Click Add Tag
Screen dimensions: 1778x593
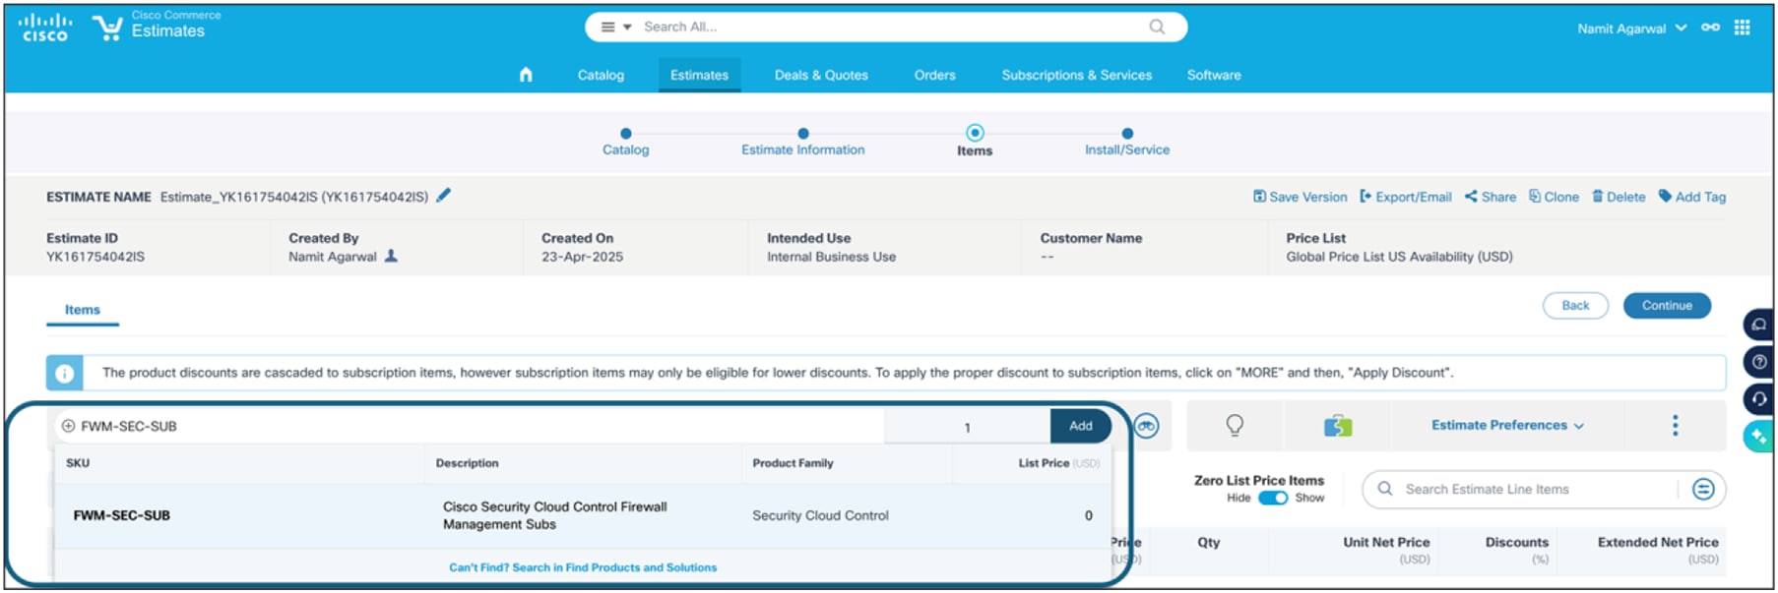point(1692,197)
